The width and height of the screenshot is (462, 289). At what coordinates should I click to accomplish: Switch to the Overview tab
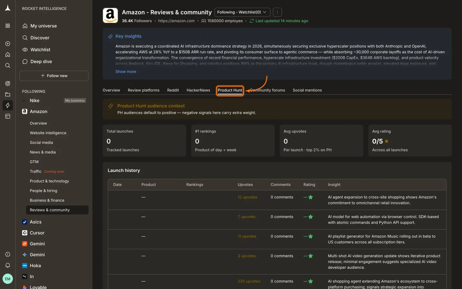(111, 90)
